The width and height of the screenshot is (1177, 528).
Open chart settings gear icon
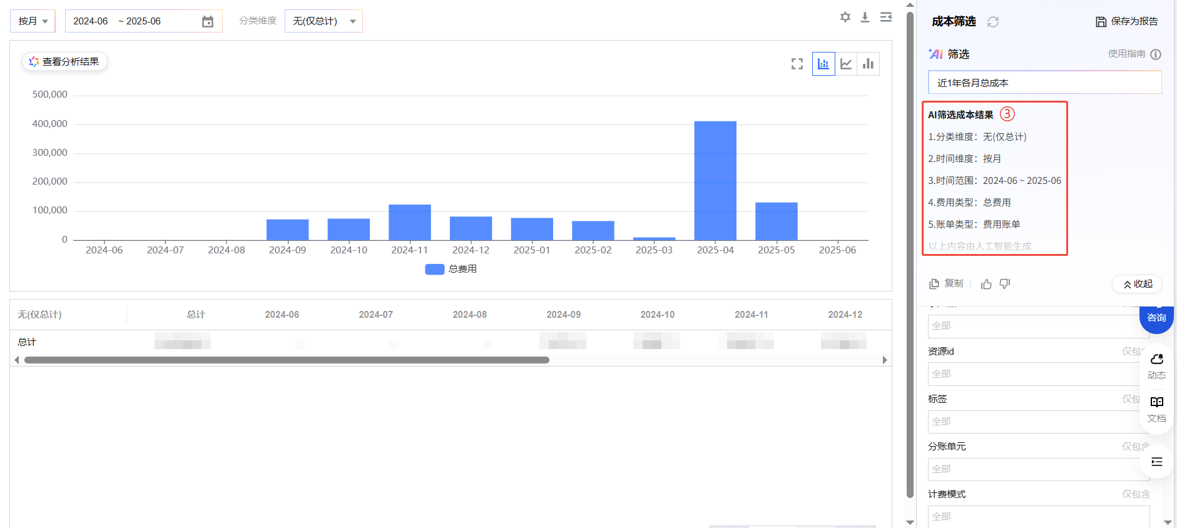[845, 18]
